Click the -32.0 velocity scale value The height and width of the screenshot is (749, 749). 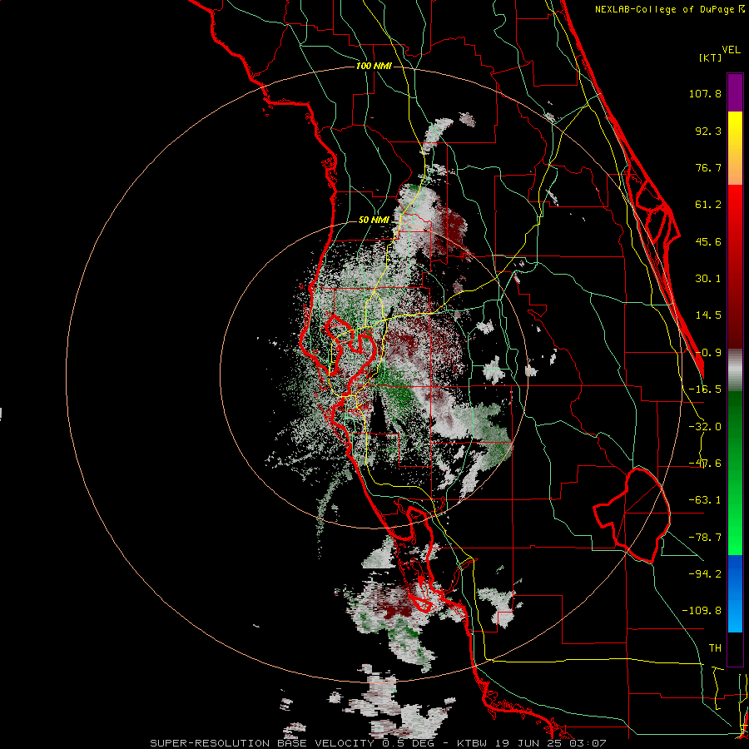[x=705, y=427]
